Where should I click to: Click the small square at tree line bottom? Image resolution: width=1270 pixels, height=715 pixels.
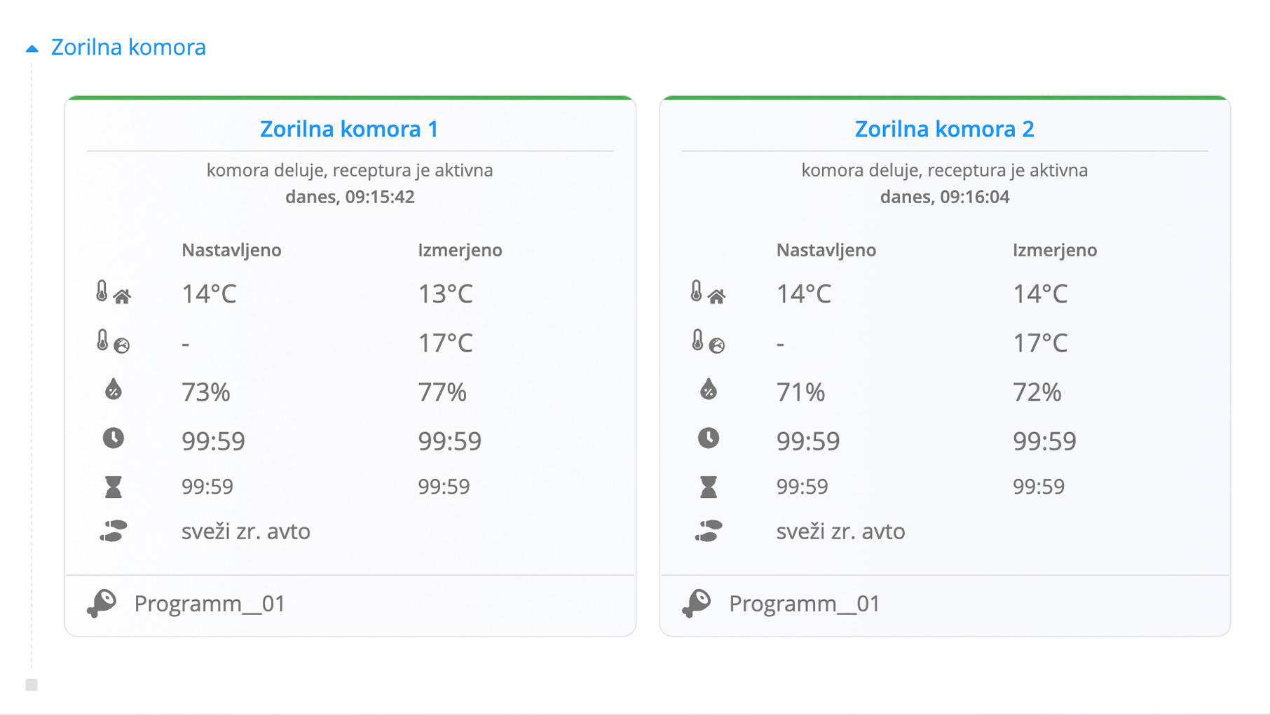tap(32, 685)
